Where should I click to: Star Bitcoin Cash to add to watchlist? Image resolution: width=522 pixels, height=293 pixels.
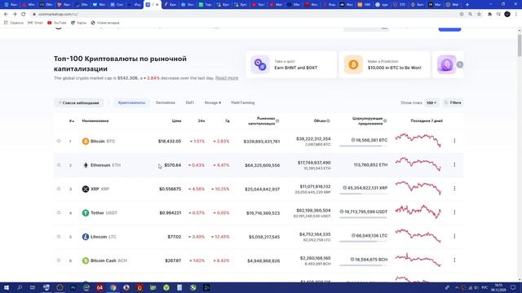coord(59,260)
